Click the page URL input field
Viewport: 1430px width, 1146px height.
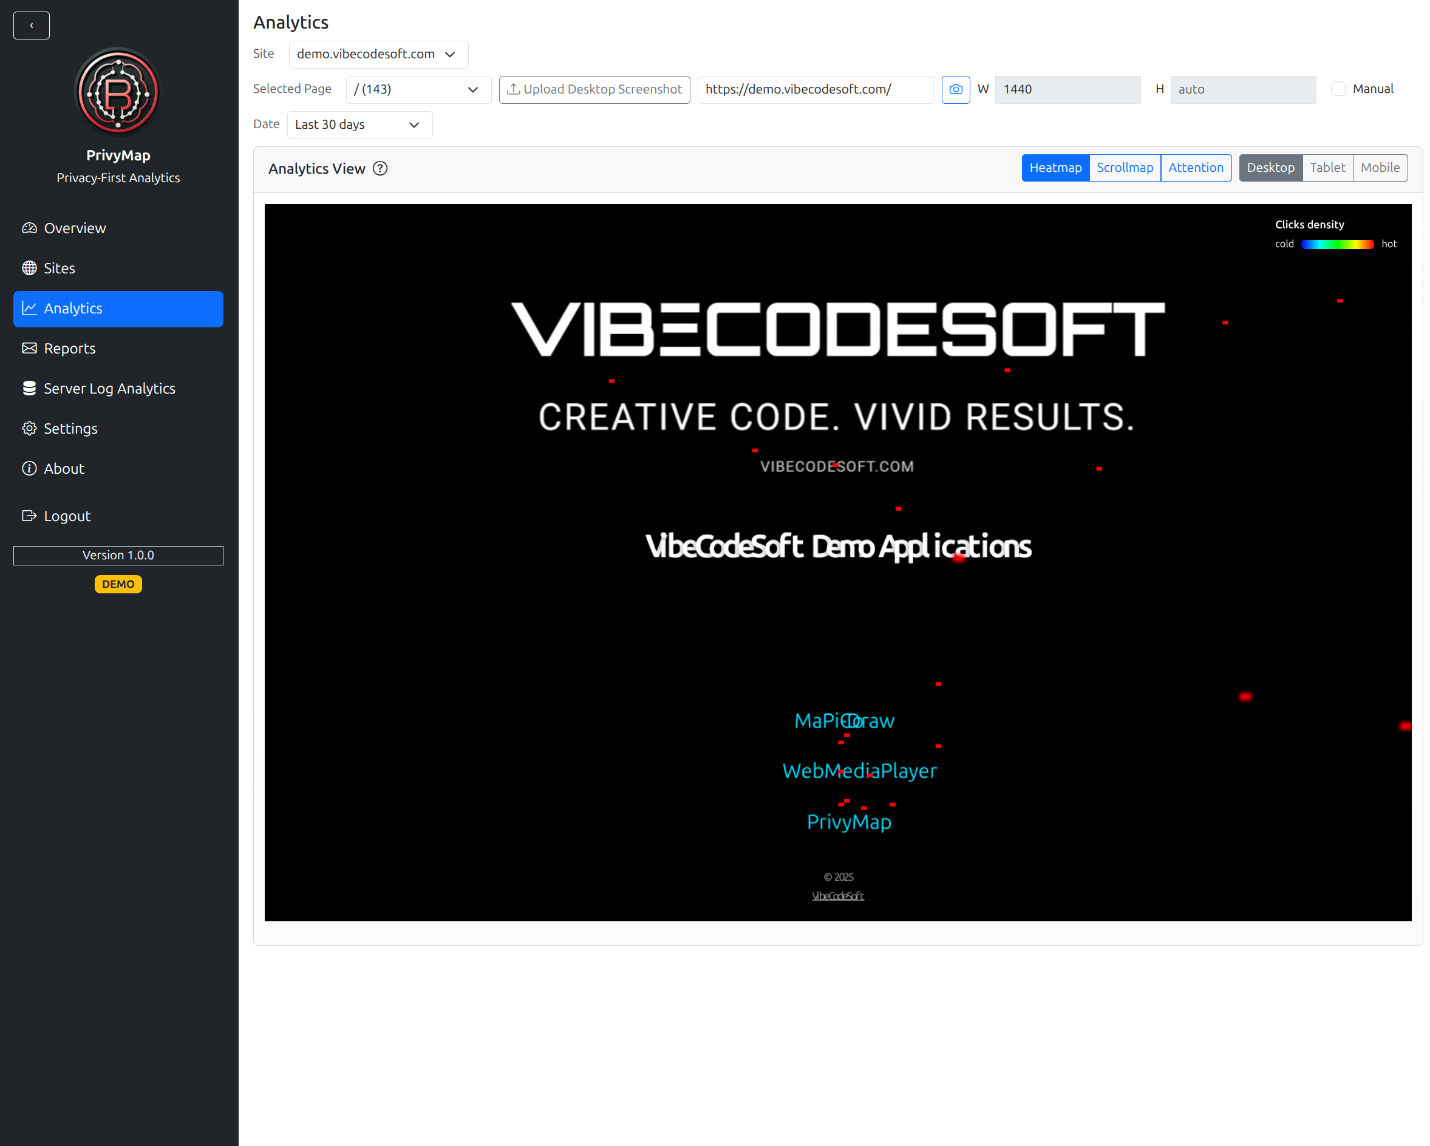[814, 89]
